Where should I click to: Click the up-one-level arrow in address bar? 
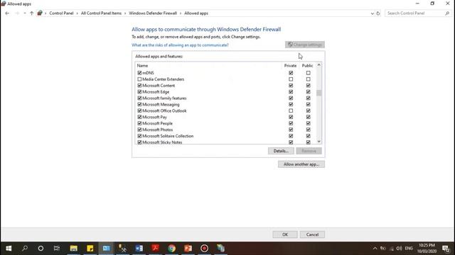coord(31,13)
